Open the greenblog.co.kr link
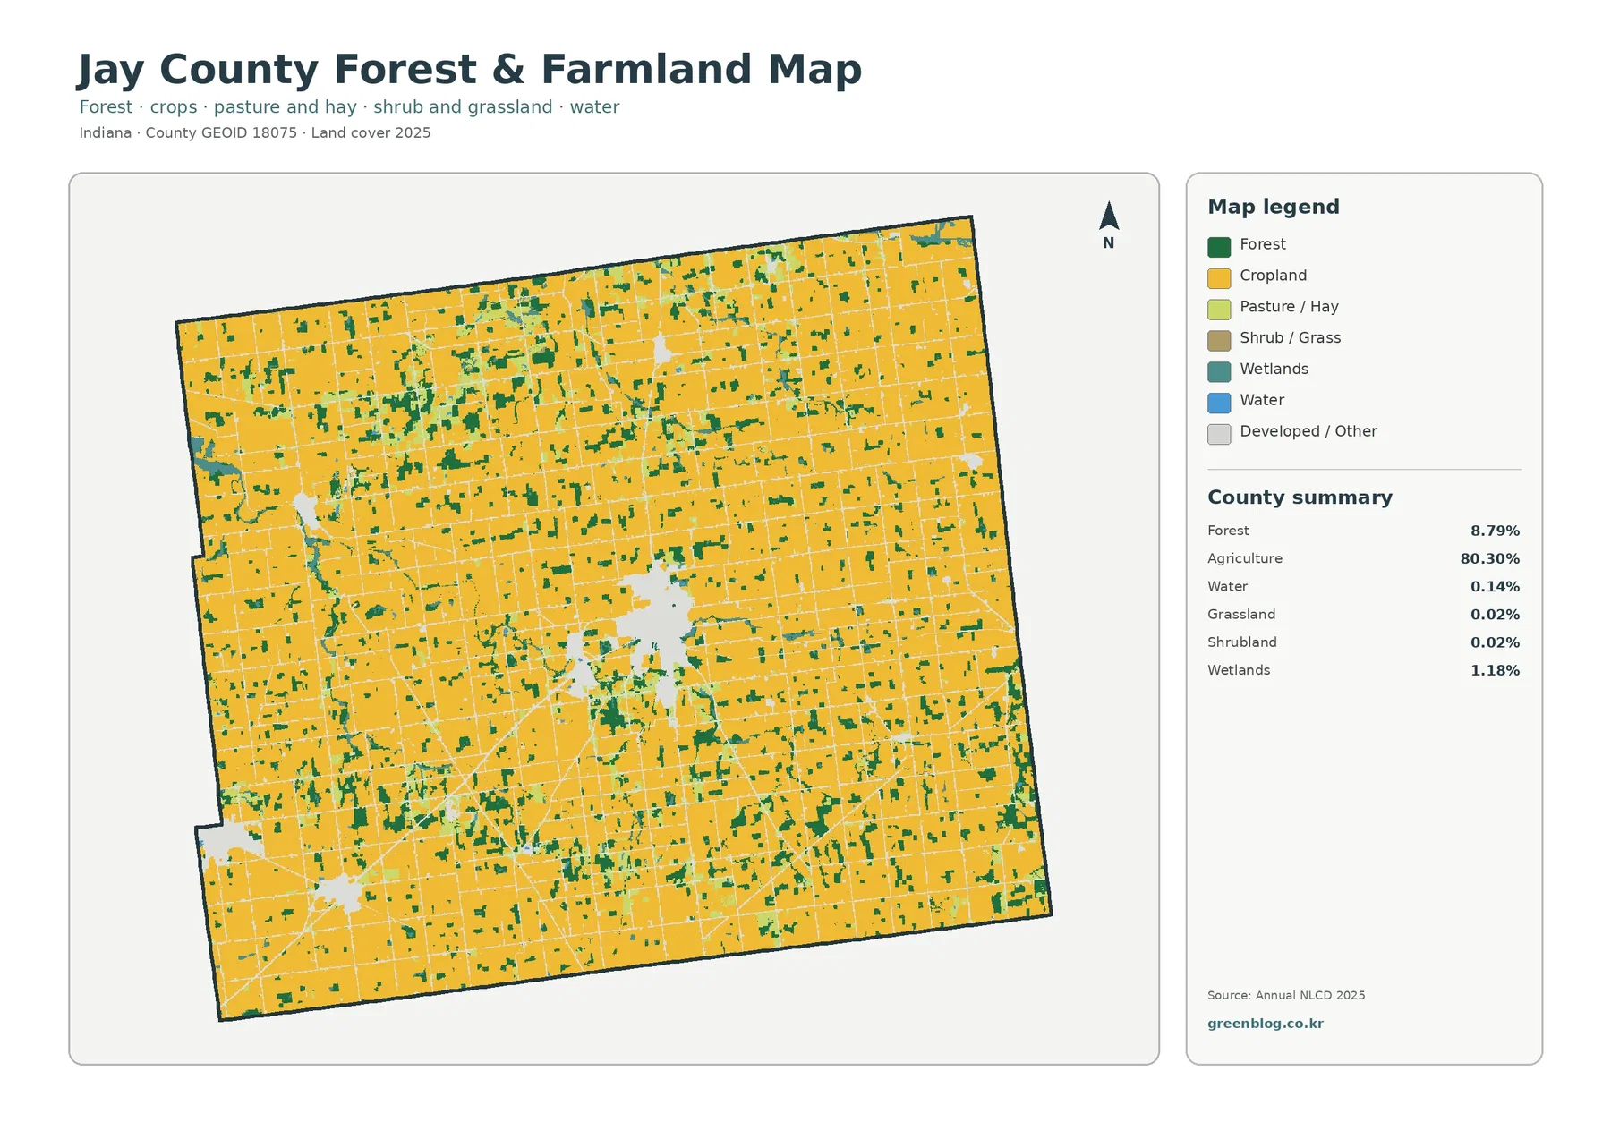Image resolution: width=1611 pixels, height=1139 pixels. click(x=1265, y=1024)
